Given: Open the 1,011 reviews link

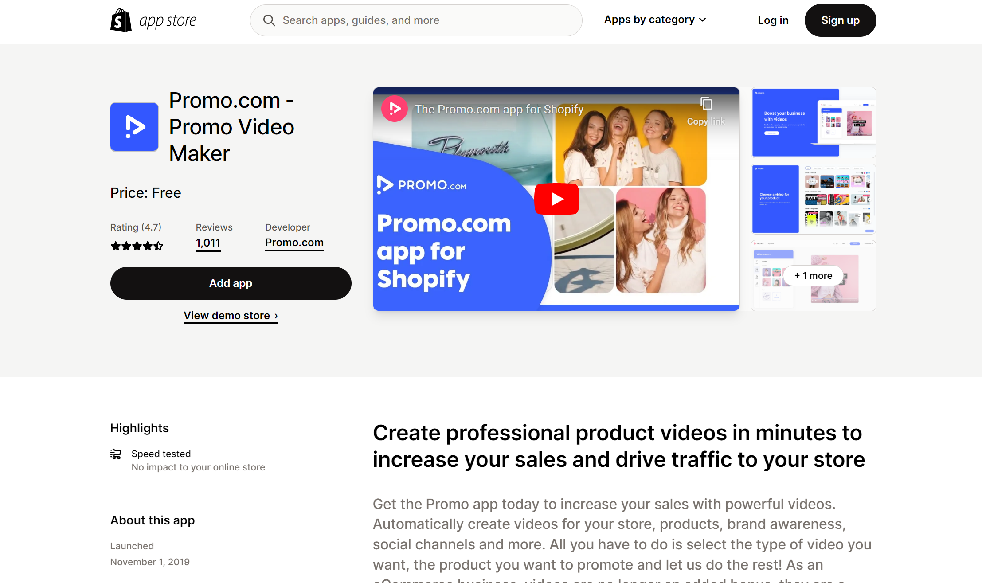Looking at the screenshot, I should click(208, 243).
